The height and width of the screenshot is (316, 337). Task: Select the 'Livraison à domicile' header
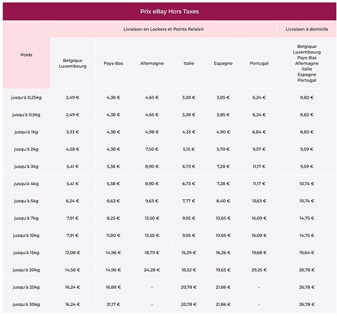[307, 29]
